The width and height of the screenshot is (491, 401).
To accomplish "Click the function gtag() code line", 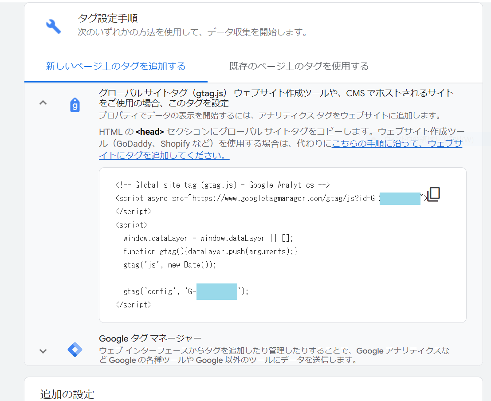I will (210, 251).
